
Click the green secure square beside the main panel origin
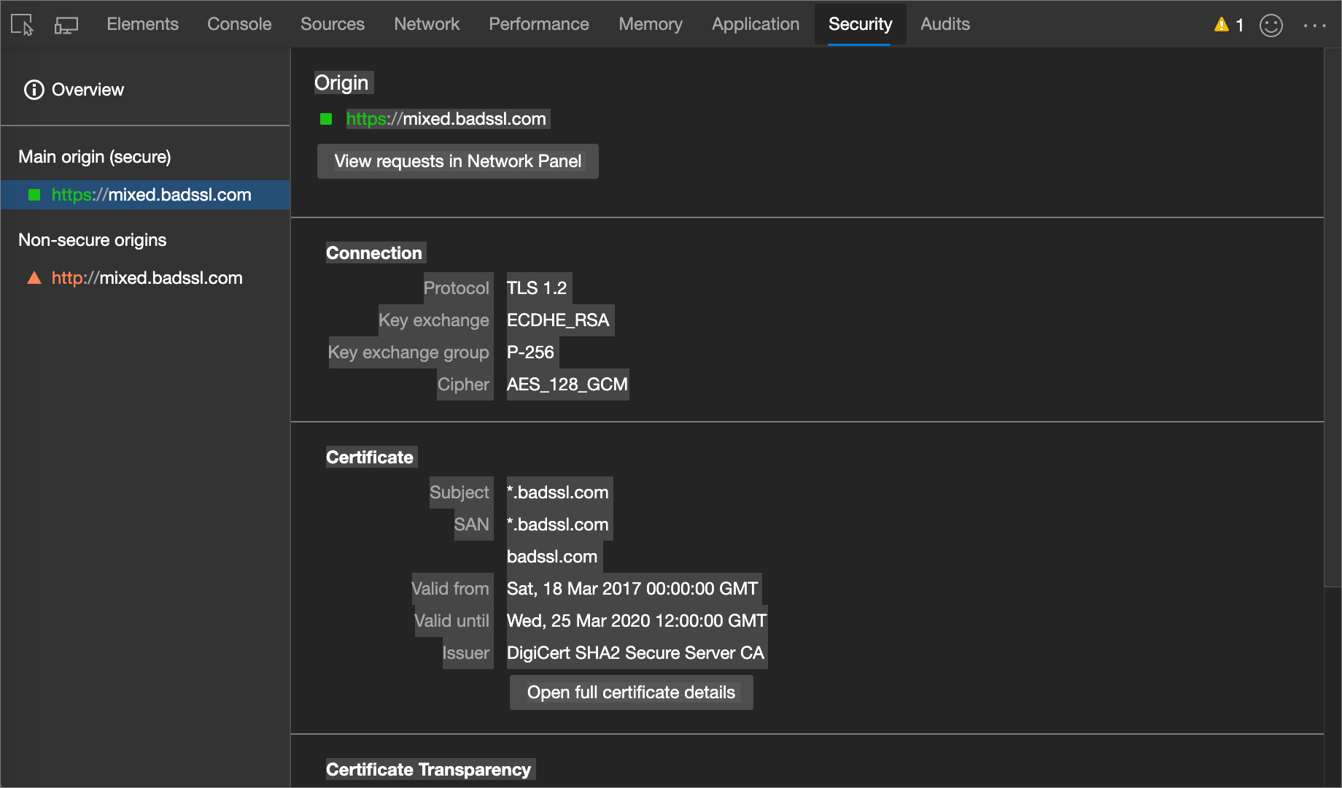point(326,119)
